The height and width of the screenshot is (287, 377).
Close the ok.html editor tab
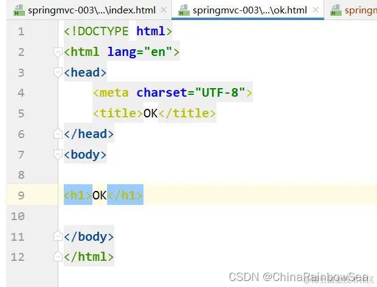(x=316, y=10)
